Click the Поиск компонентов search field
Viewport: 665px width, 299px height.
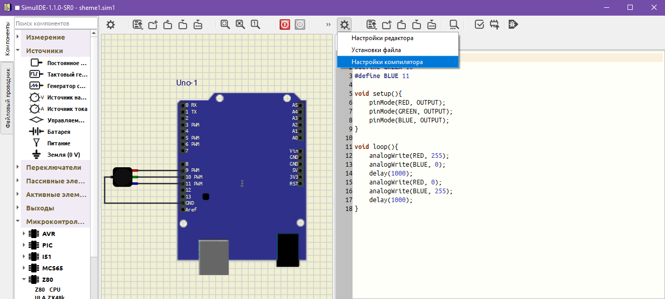56,23
